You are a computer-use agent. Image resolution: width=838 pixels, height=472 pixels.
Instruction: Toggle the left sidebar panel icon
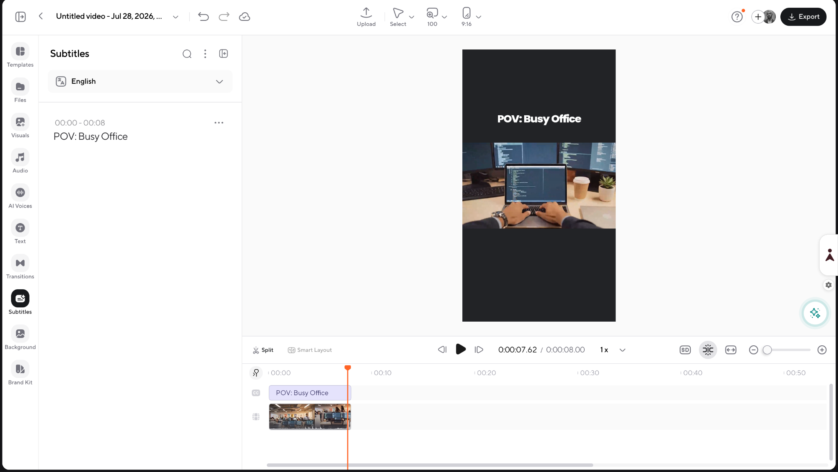(x=20, y=17)
